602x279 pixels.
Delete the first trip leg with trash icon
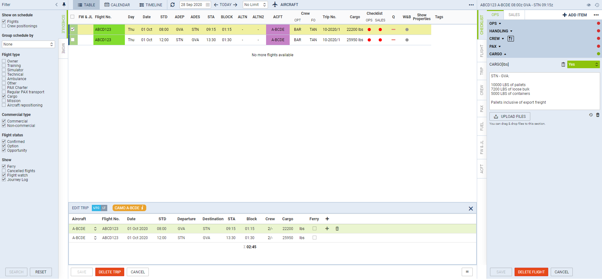pos(337,229)
